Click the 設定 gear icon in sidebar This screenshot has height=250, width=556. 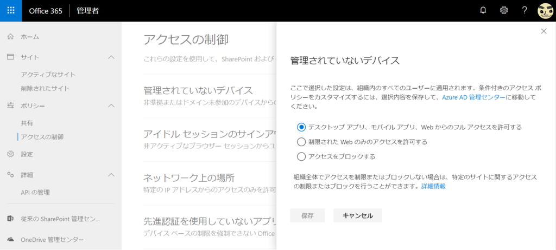11,154
